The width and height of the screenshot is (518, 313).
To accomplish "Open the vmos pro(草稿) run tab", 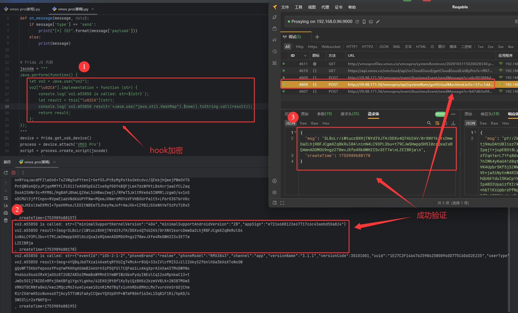I will click(x=35, y=162).
